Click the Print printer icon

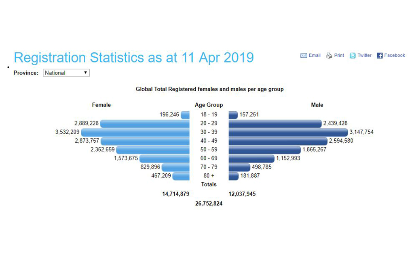click(329, 56)
